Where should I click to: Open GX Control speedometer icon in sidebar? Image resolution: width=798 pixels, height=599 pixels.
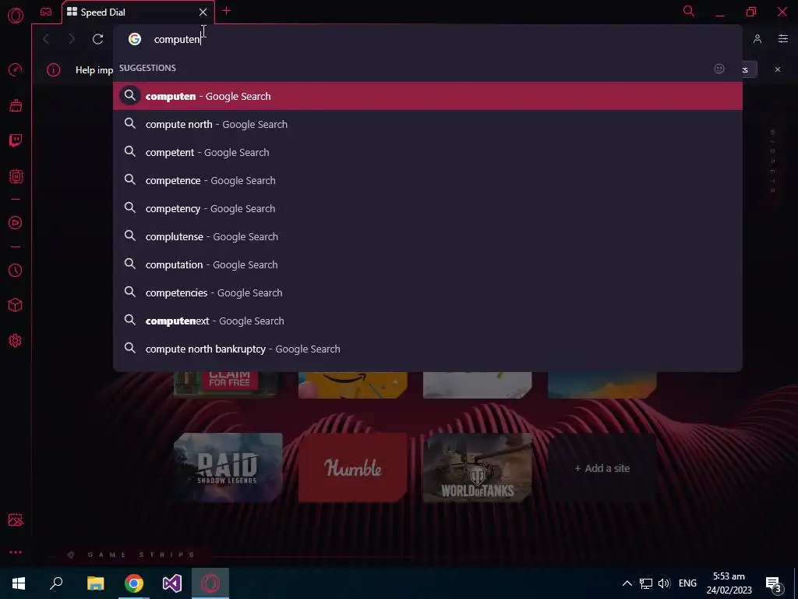pyautogui.click(x=16, y=69)
